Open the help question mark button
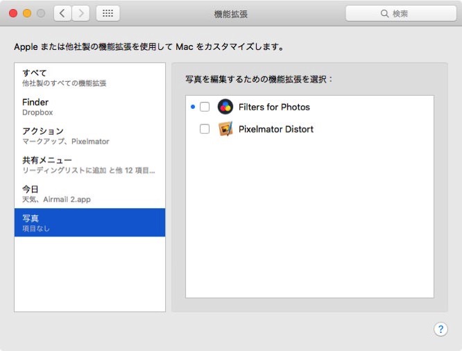Screen dimensions: 462x351 click(440, 329)
